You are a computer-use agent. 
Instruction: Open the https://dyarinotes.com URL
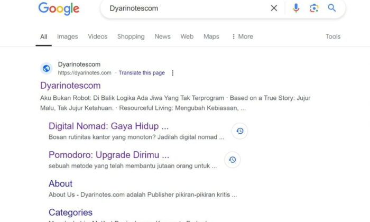tap(85, 73)
